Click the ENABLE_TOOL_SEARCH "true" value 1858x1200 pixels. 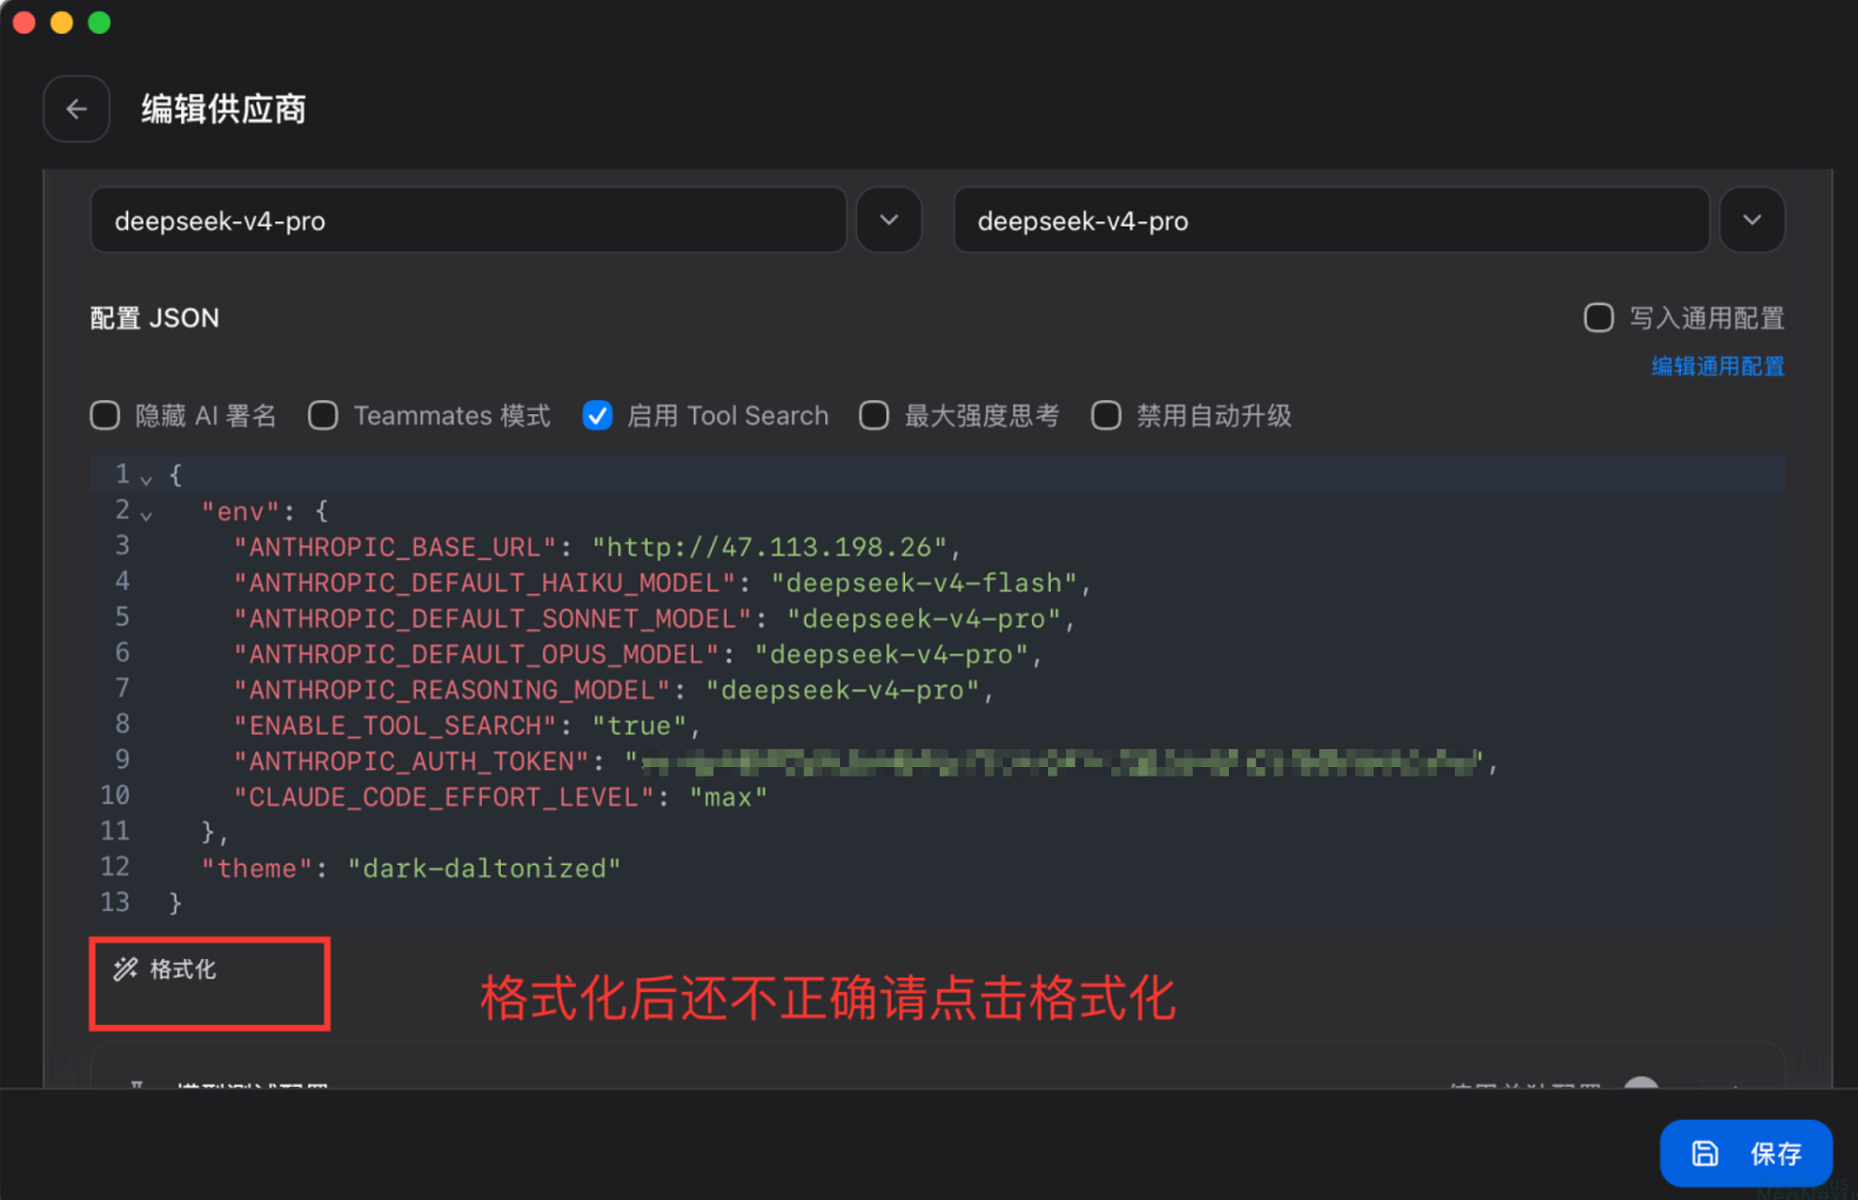coord(639,726)
